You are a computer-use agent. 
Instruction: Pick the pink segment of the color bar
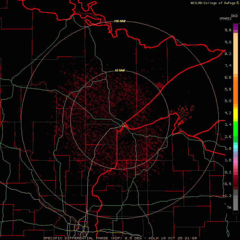coord(235,162)
